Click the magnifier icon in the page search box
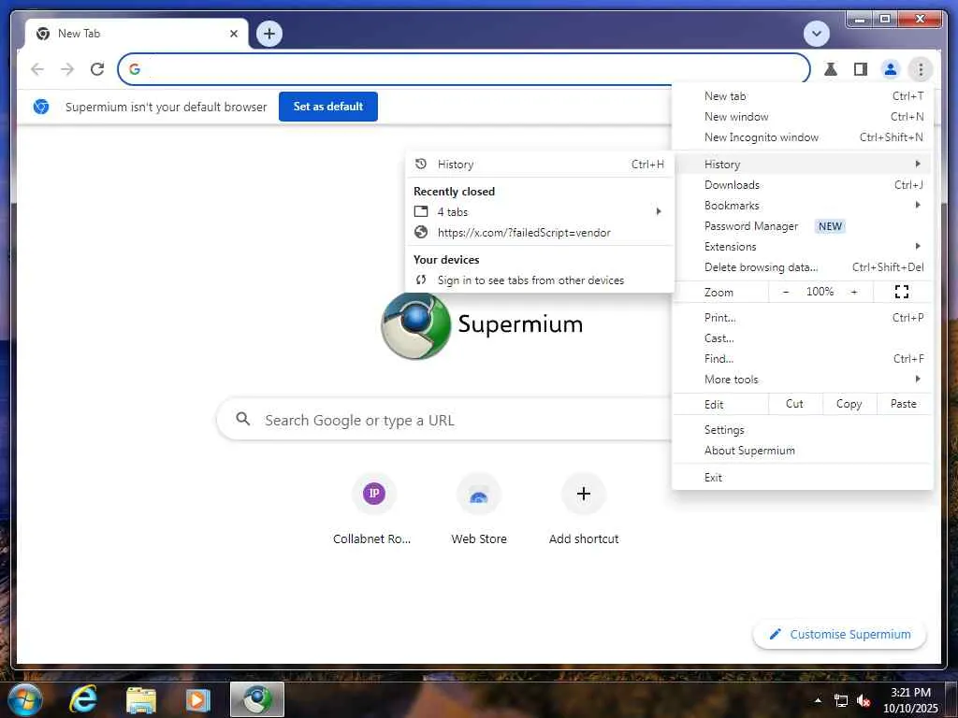Image resolution: width=958 pixels, height=718 pixels. [x=243, y=419]
